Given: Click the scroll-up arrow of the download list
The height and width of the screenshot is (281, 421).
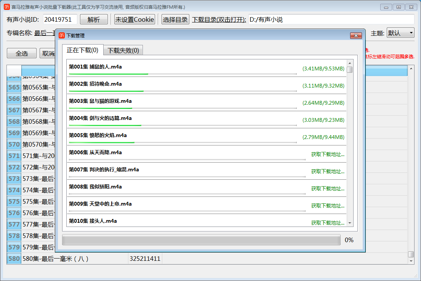Looking at the screenshot, I should click(350, 63).
